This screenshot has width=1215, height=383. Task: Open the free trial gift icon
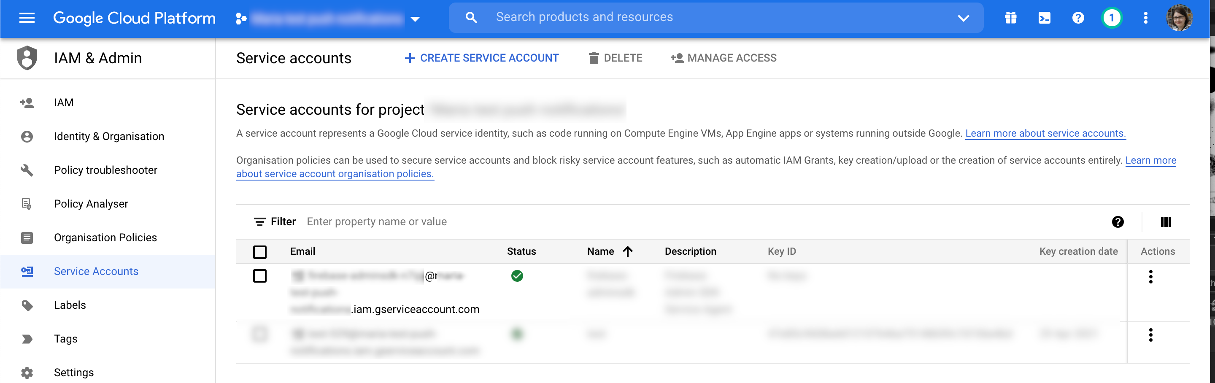tap(1010, 18)
